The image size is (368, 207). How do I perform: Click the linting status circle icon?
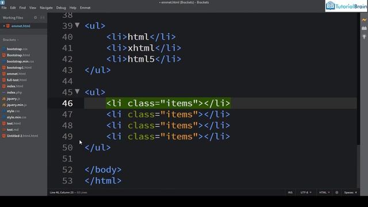pyautogui.click(x=337, y=193)
